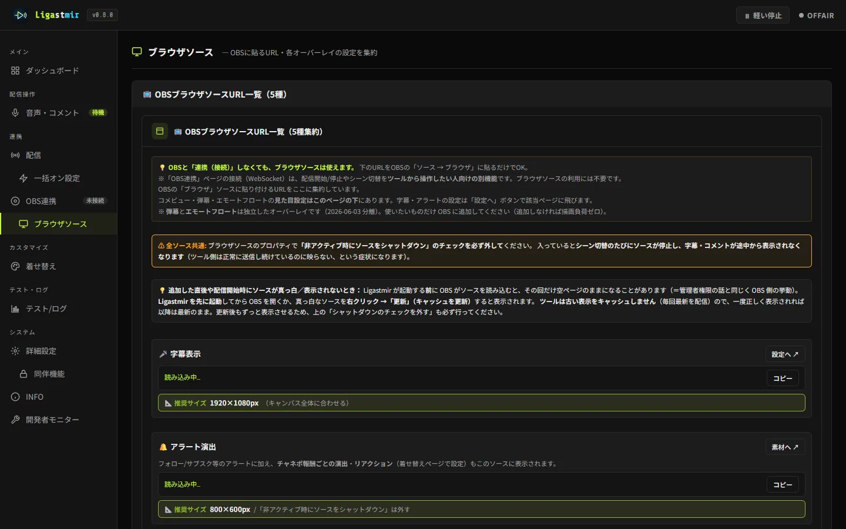Click the 軽い停止 pause button

coord(763,15)
